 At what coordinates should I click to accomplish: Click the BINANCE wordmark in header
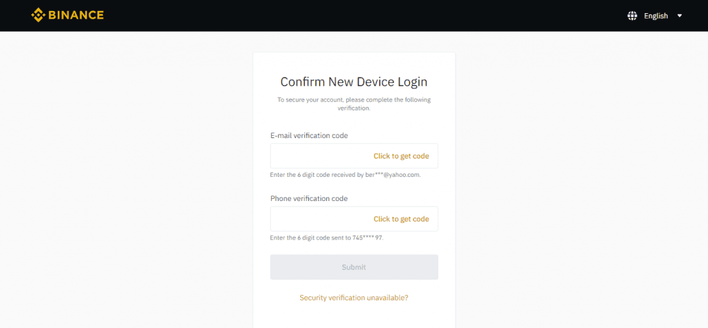pos(76,15)
